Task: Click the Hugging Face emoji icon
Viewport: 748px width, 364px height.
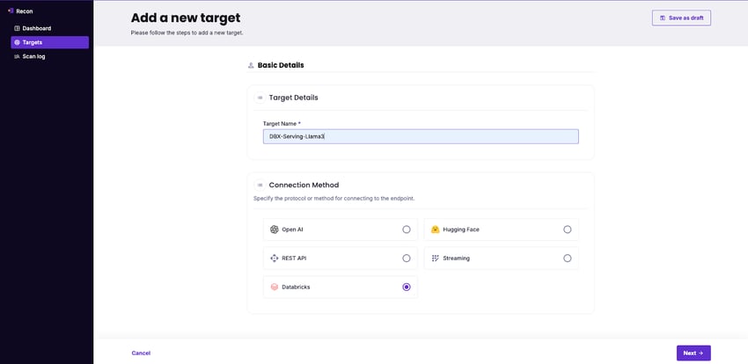Action: coord(435,229)
